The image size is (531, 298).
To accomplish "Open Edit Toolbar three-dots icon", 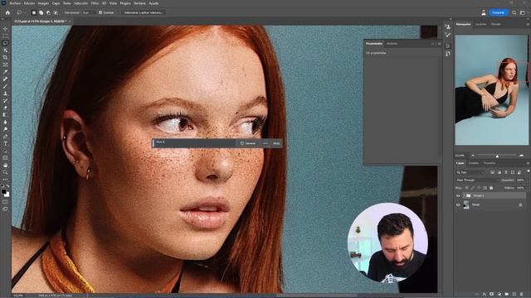I will (x=5, y=180).
